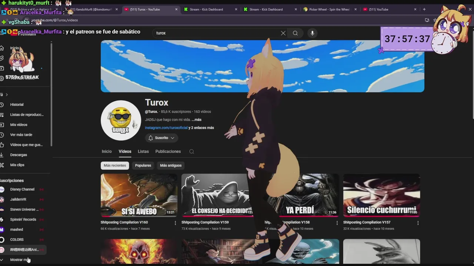Open the Turox channel avatar
Image resolution: width=474 pixels, height=266 pixels.
121,120
